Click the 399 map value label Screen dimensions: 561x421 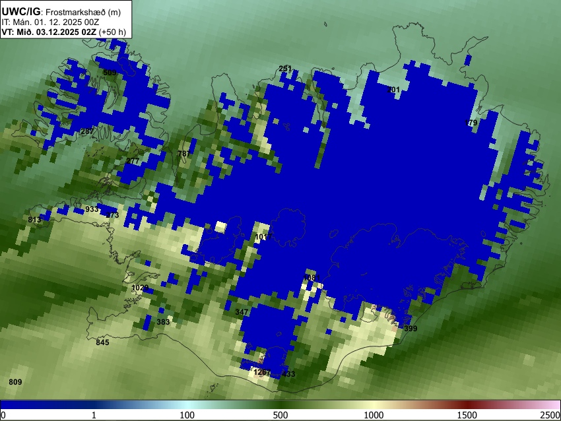pos(411,329)
